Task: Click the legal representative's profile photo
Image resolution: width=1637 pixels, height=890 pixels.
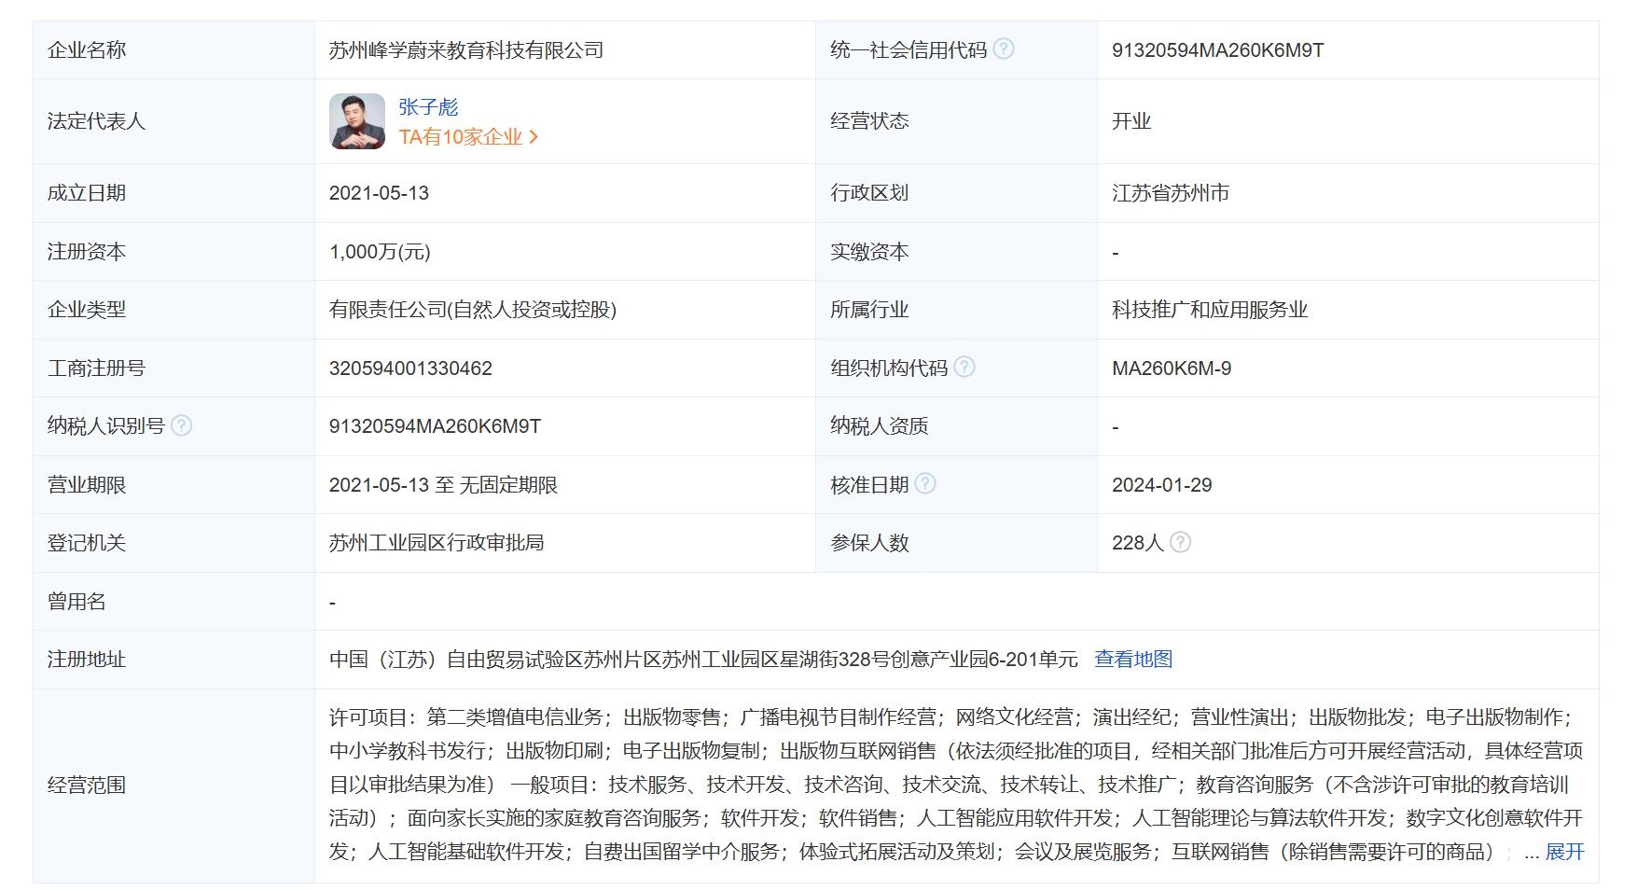Action: (357, 121)
